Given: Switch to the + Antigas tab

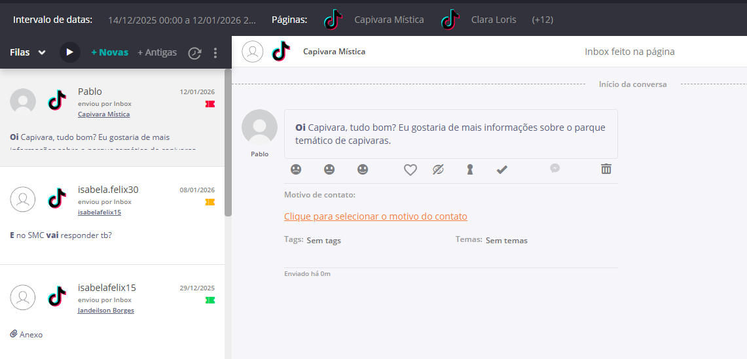Looking at the screenshot, I should tap(157, 52).
